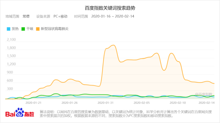220x123 pixels.
Task: Click the 2020-02-10 date axis label
Action: 178,103
